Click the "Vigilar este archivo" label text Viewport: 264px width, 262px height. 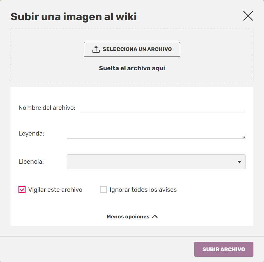(x=55, y=190)
